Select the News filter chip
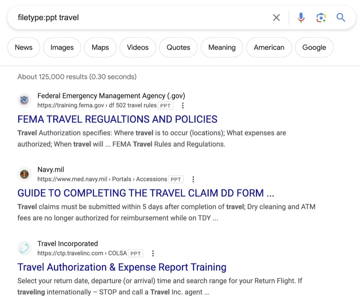360x304 pixels. coord(24,47)
